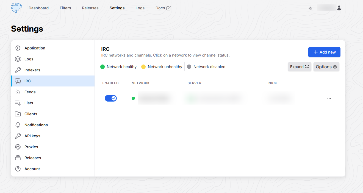This screenshot has height=193, width=363.
Task: Go to Dashboard in top navigation
Action: [x=38, y=8]
